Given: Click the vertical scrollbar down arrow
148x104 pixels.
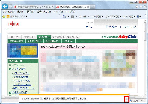Looking at the screenshot, I should (x=145, y=94).
